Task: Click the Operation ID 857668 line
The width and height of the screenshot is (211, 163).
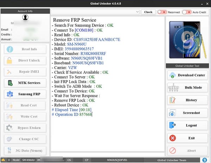Action: tap(72, 114)
